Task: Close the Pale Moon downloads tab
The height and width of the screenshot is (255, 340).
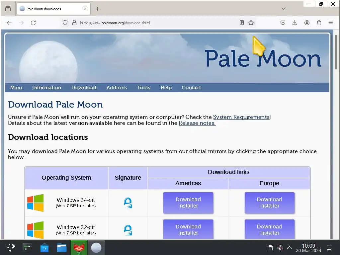Action: point(85,9)
